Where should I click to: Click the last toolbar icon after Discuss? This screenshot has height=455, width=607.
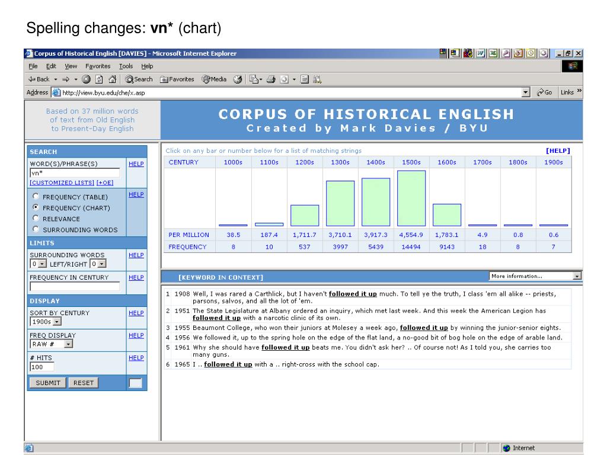317,79
